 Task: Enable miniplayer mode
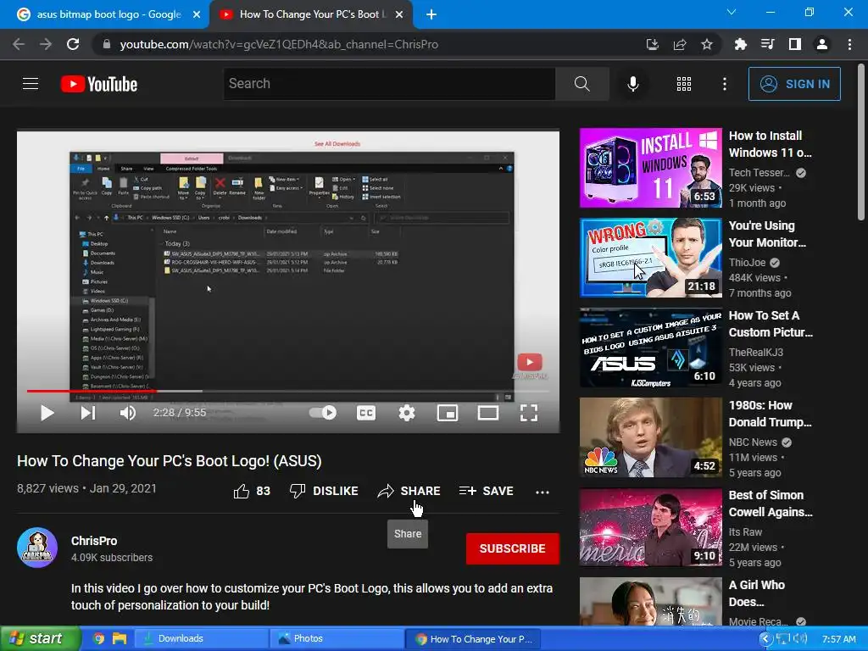tap(448, 413)
